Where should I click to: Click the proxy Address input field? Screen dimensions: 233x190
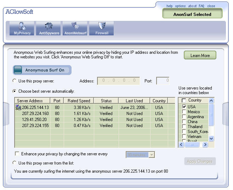coord(118,81)
